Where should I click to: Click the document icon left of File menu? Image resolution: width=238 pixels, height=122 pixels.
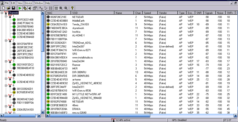pos(2,3)
